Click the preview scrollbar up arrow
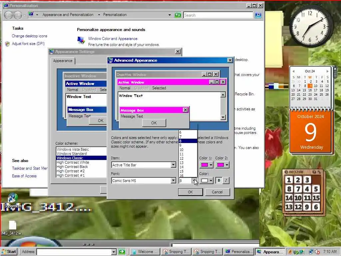 (223, 94)
